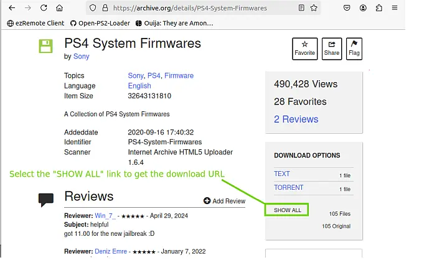The height and width of the screenshot is (265, 442).
Task: Open the browser home page icon
Action: pos(60,8)
